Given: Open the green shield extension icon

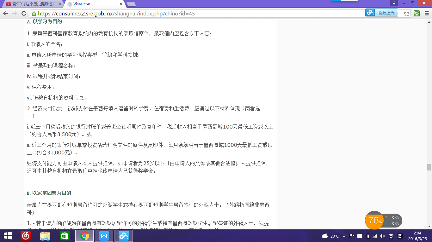Looking at the screenshot, I should 417,14.
